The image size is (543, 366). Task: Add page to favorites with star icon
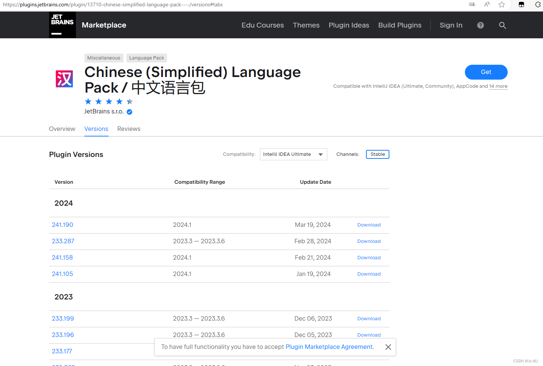tap(502, 4)
